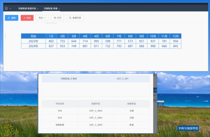Click the printer icon on the 打印 button
210x137 pixels.
(55, 18)
